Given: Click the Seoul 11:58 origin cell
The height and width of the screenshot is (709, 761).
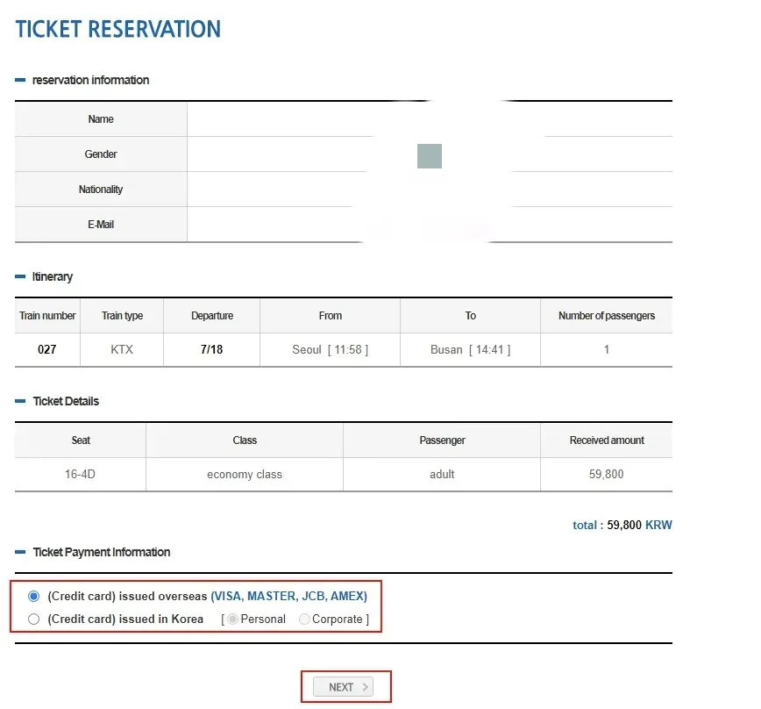Looking at the screenshot, I should tap(330, 349).
